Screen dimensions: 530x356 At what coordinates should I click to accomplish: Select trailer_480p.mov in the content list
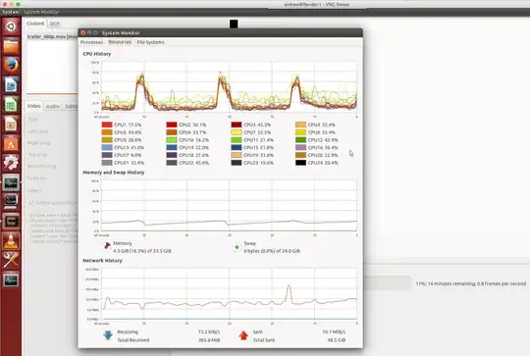52,36
